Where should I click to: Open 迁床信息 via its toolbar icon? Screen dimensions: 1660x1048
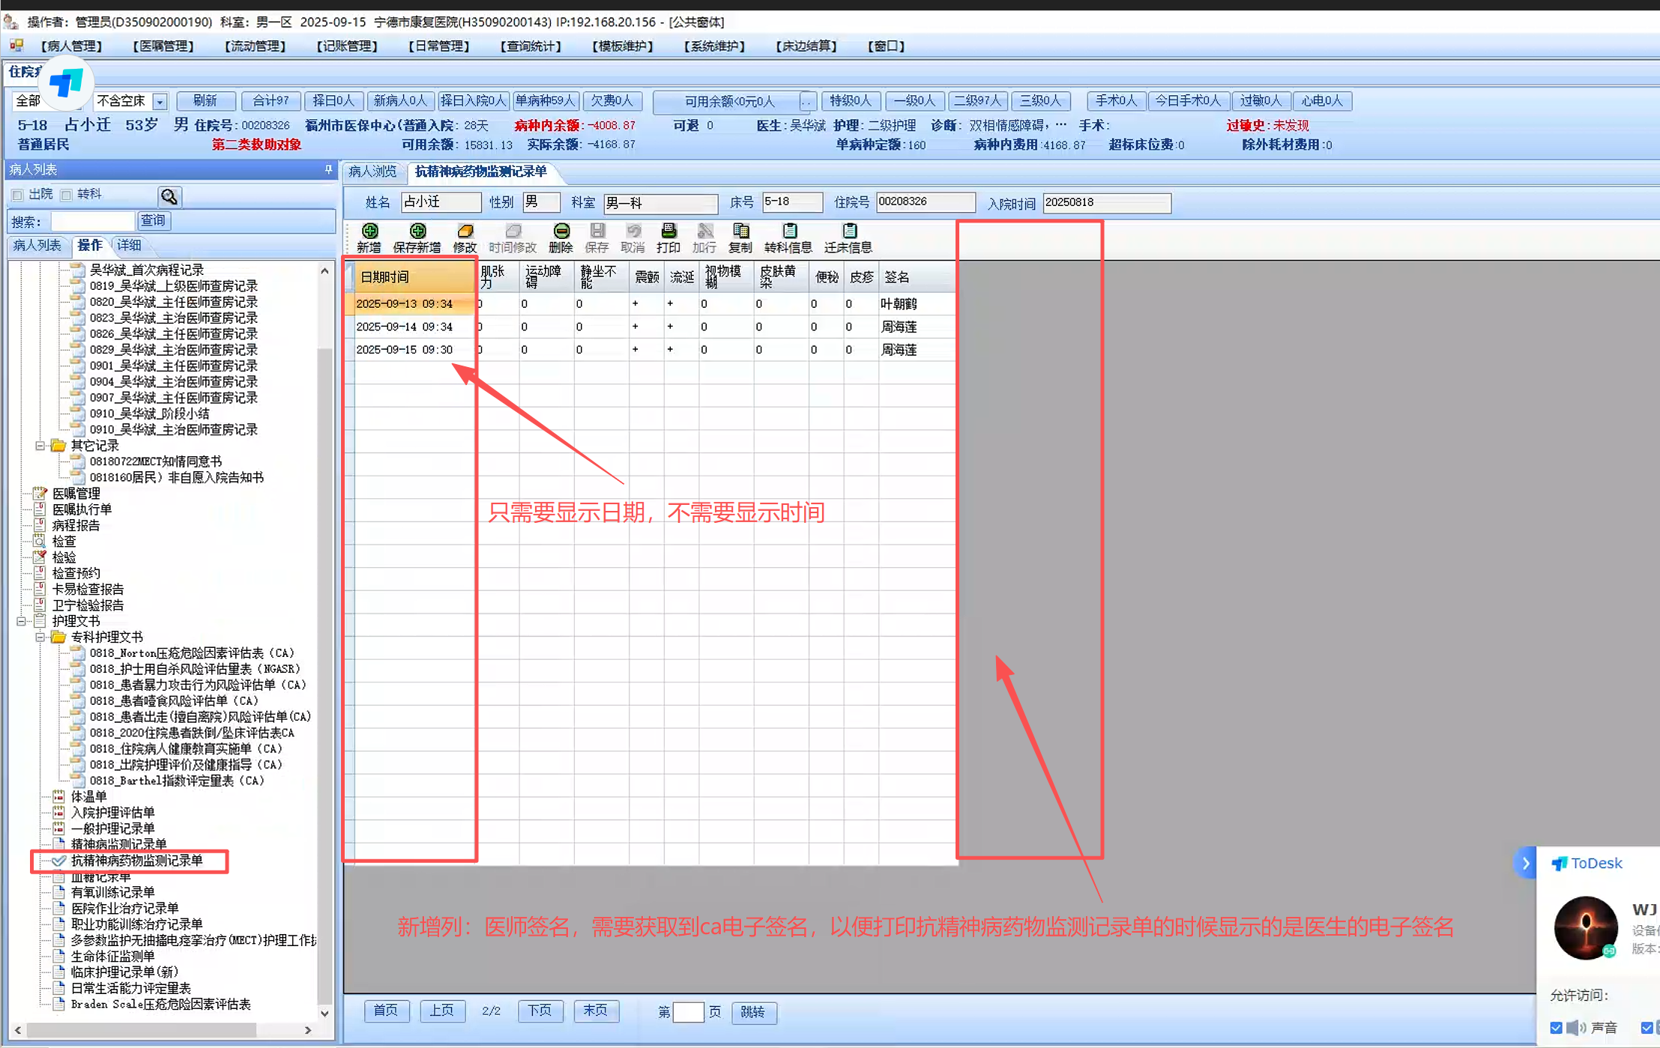point(848,231)
